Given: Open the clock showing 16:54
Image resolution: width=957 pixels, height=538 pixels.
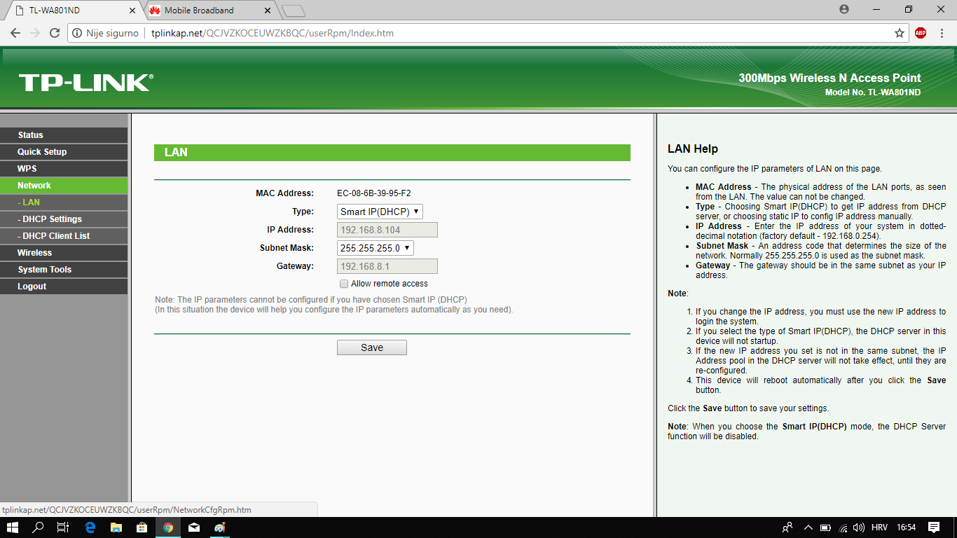Looking at the screenshot, I should click(x=906, y=527).
